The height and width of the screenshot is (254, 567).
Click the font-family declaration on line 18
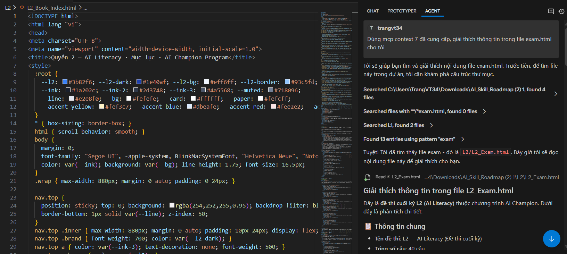(180, 156)
